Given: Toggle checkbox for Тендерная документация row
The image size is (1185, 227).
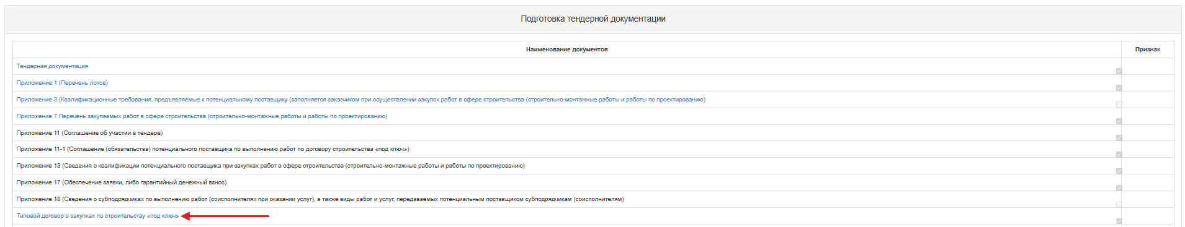Looking at the screenshot, I should click(1119, 71).
